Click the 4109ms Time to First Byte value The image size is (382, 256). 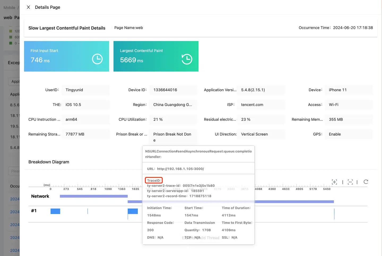pyautogui.click(x=229, y=230)
